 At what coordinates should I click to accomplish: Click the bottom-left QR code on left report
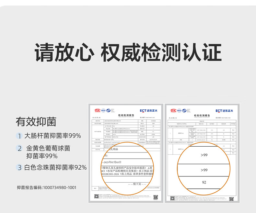[96, 196]
